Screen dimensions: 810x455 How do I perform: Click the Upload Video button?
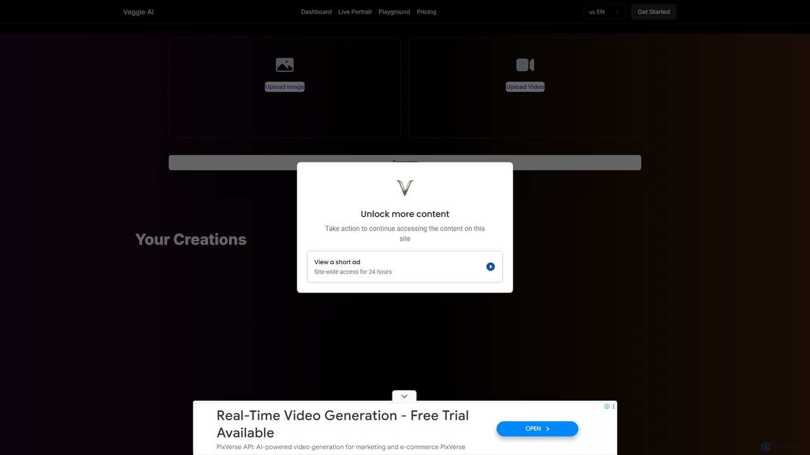point(525,87)
